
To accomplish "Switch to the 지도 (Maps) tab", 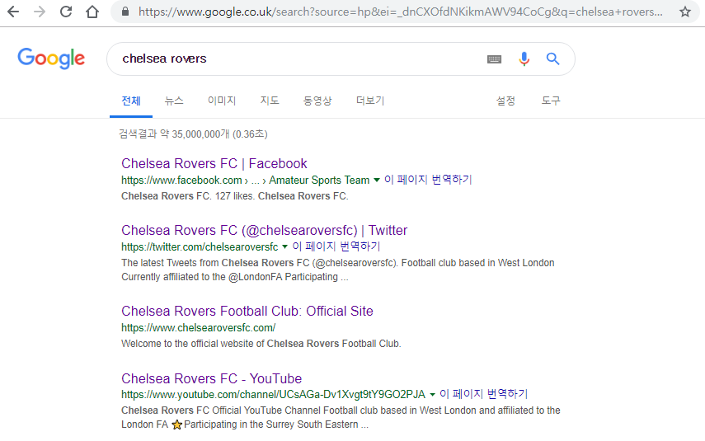I will (x=270, y=101).
